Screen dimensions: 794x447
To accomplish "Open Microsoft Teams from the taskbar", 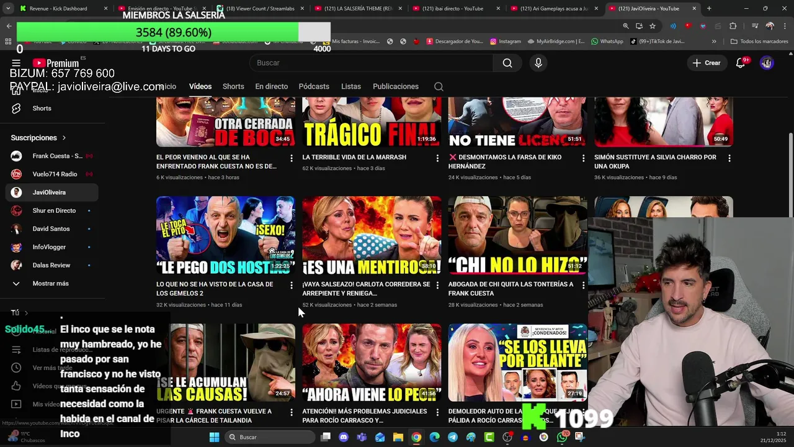I will tap(362, 437).
